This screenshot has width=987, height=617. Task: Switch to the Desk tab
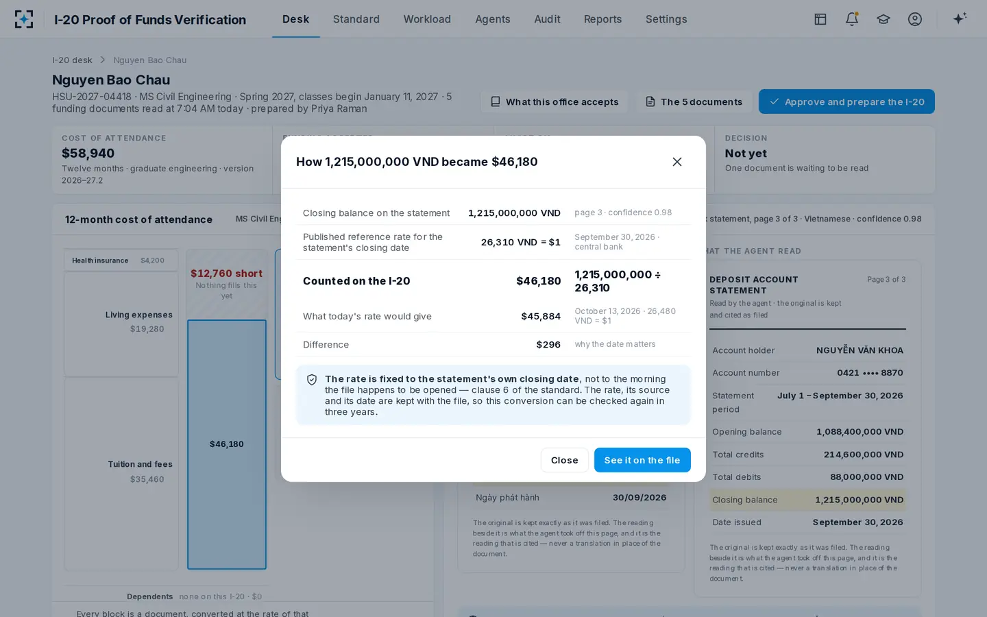[x=295, y=19]
